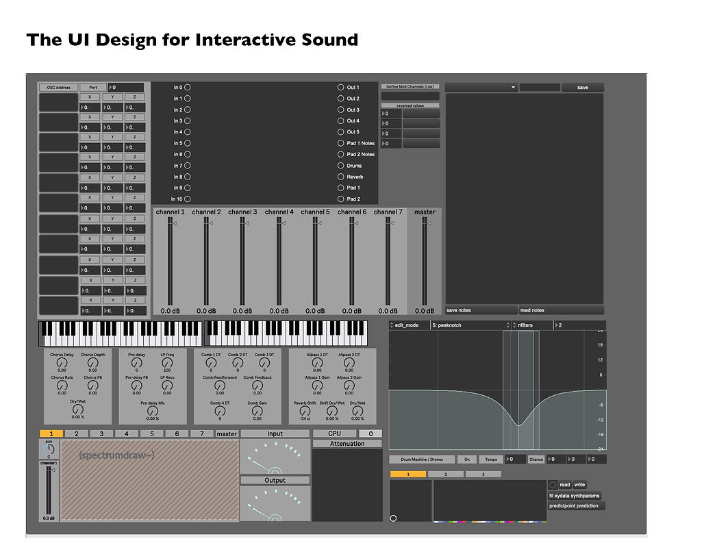Switch to channel tab 5 above spectrumdraw
717x554 pixels.
(x=152, y=433)
